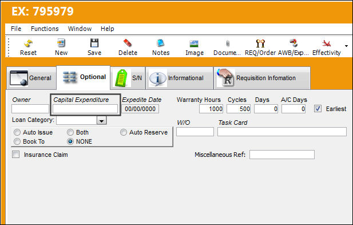Select the Auto Reserve radio button
This screenshot has height=225, width=353.
tap(124, 132)
